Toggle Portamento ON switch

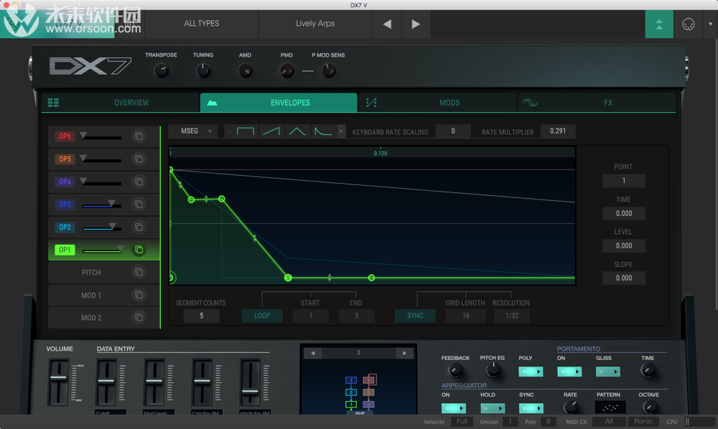[x=569, y=372]
